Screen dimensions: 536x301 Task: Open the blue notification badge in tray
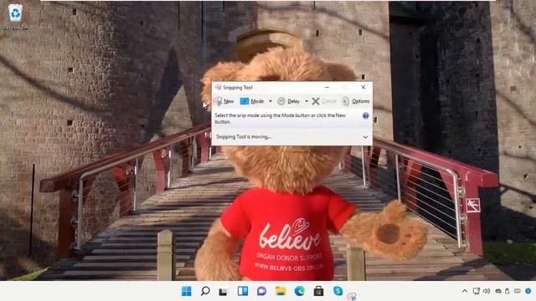[528, 291]
